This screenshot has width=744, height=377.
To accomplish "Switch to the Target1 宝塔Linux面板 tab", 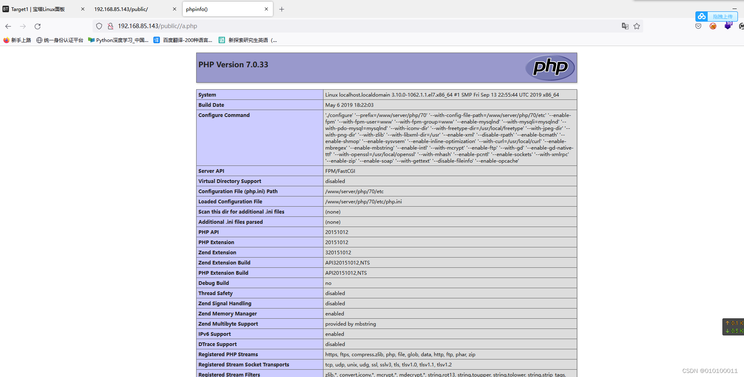I will (x=44, y=9).
